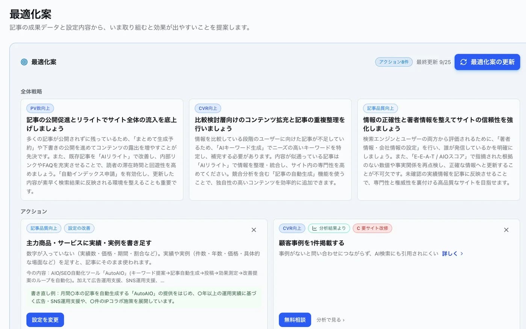Image resolution: width=526 pixels, height=329 pixels.
Task: Select the red 要サイト改修 tag
Action: 372,228
